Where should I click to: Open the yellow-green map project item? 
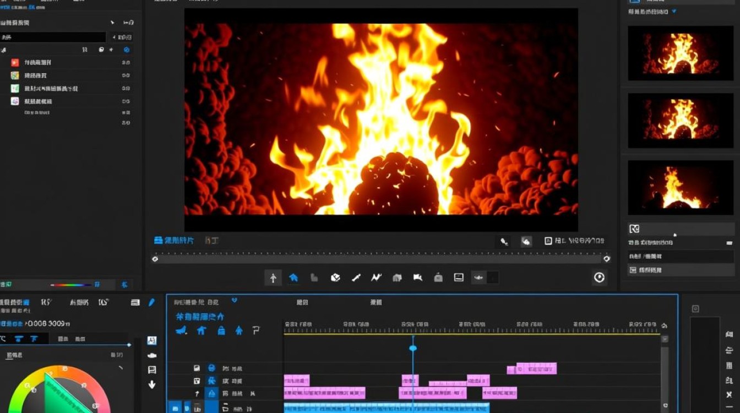pyautogui.click(x=15, y=75)
